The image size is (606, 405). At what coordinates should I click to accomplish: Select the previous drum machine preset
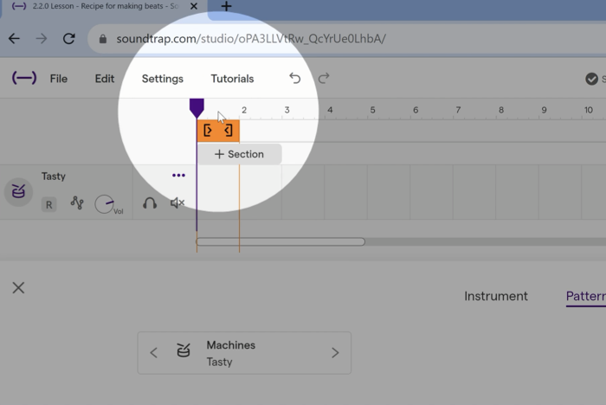pyautogui.click(x=154, y=353)
